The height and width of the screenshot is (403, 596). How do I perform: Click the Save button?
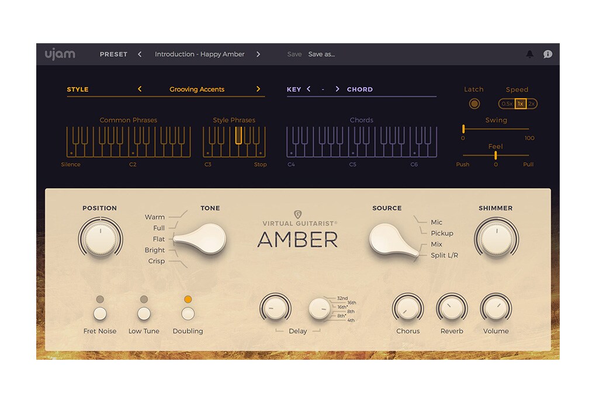(294, 54)
